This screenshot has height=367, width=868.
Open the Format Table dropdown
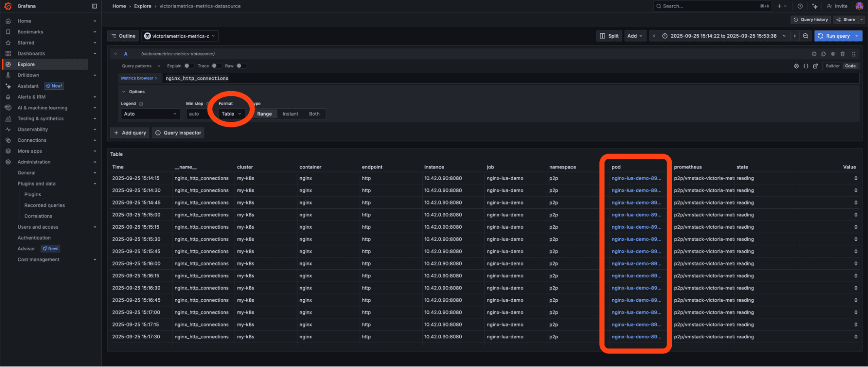tap(231, 114)
